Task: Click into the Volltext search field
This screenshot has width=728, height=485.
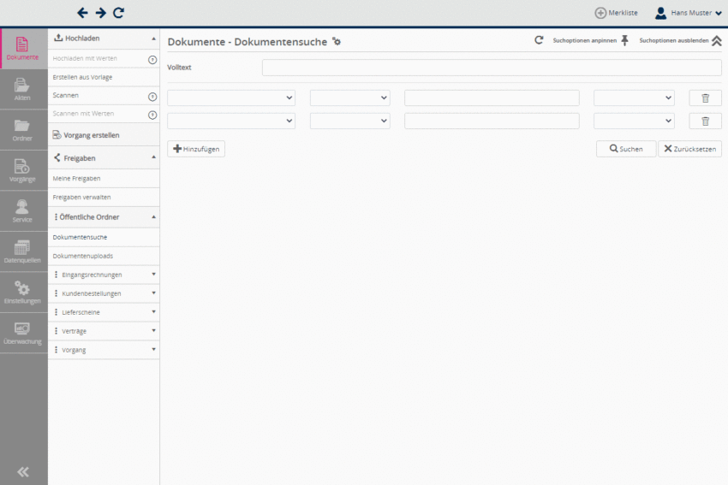Action: [492, 68]
